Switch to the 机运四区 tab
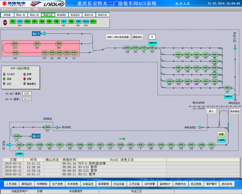Viewport: 242px width, 194px height. 62,15
